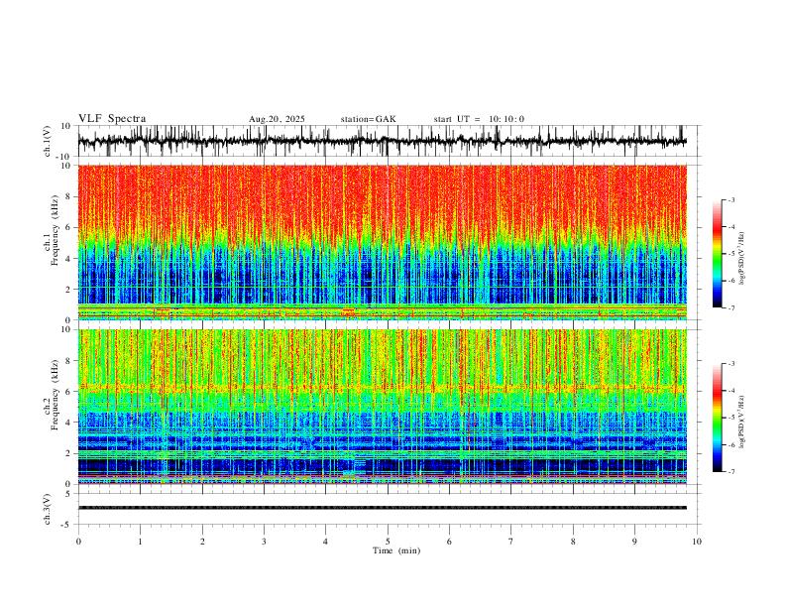Click the yellow 6 kHz band in ch.2 spectrogram

(x=382, y=388)
